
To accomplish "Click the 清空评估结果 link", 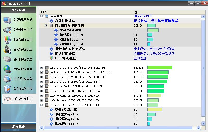I will tap(143, 16).
